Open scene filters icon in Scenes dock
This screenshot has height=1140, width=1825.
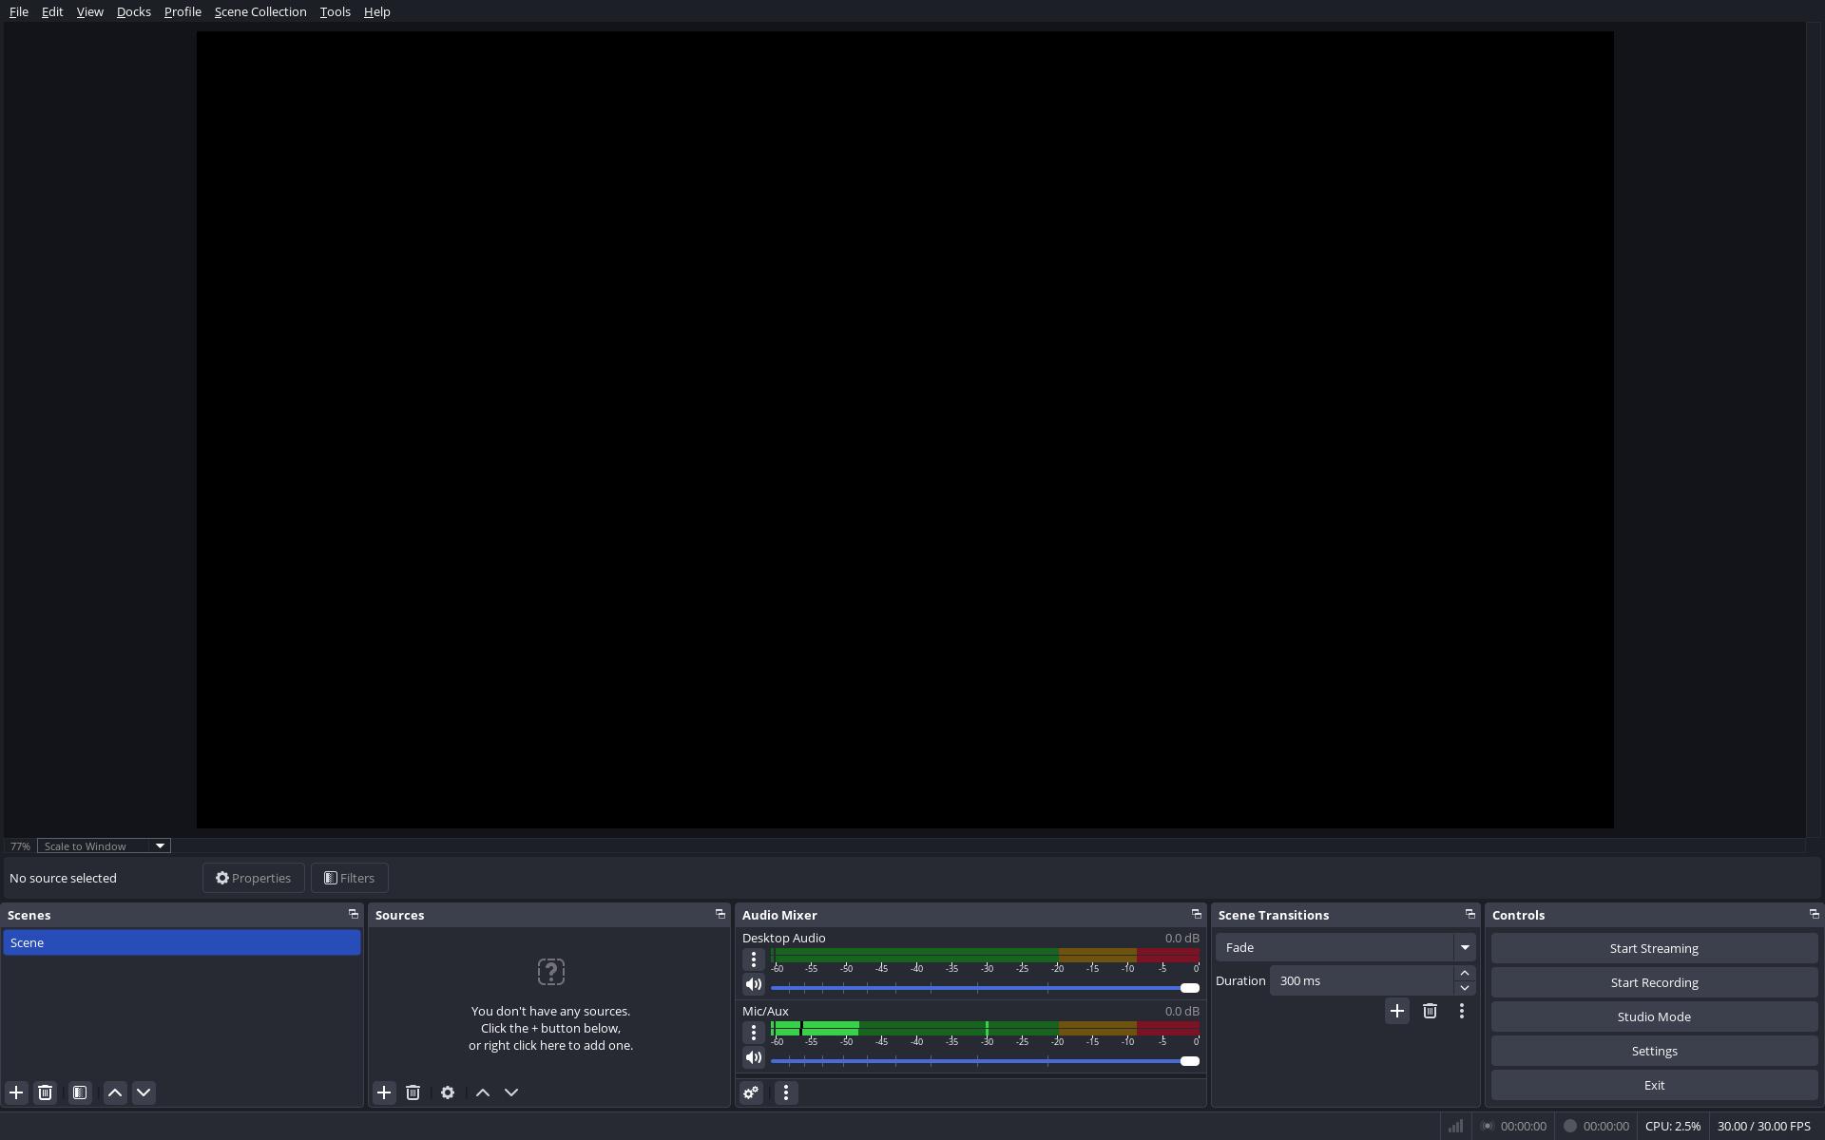coord(80,1092)
